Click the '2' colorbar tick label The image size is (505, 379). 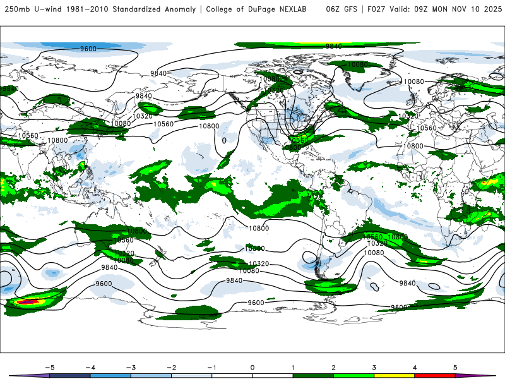tap(333, 368)
